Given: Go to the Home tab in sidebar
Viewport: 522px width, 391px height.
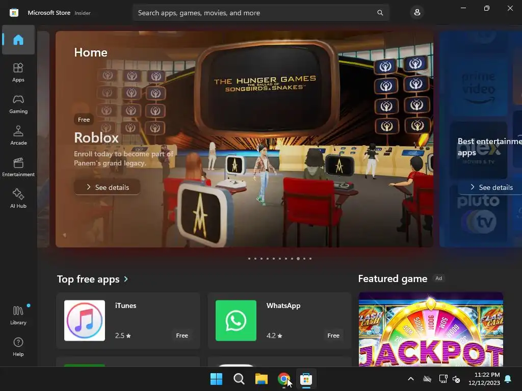Looking at the screenshot, I should pyautogui.click(x=18, y=40).
